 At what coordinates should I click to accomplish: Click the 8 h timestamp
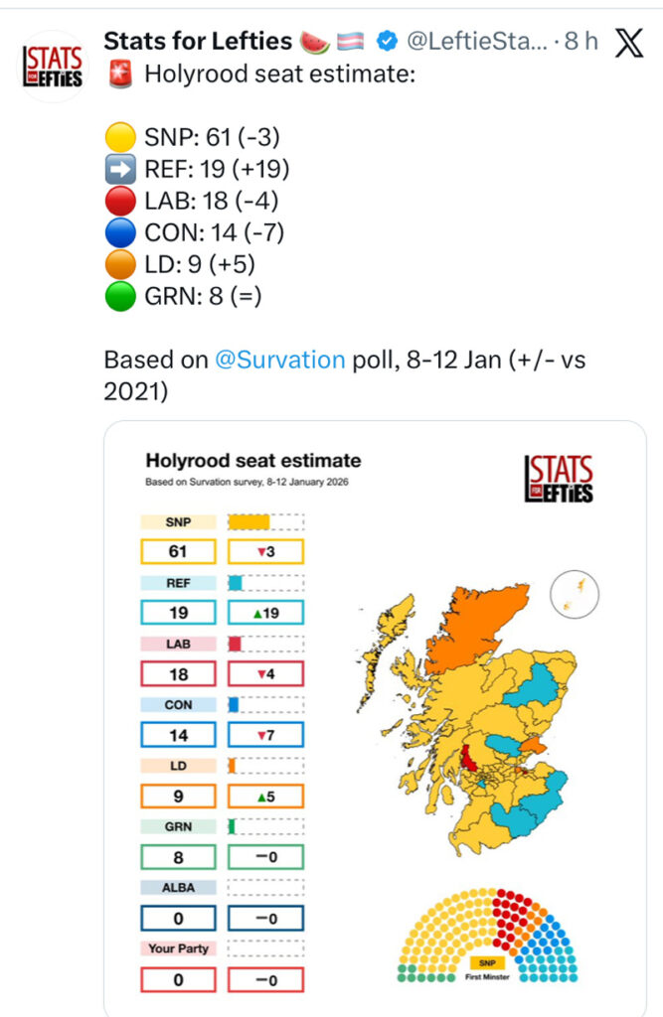[580, 42]
